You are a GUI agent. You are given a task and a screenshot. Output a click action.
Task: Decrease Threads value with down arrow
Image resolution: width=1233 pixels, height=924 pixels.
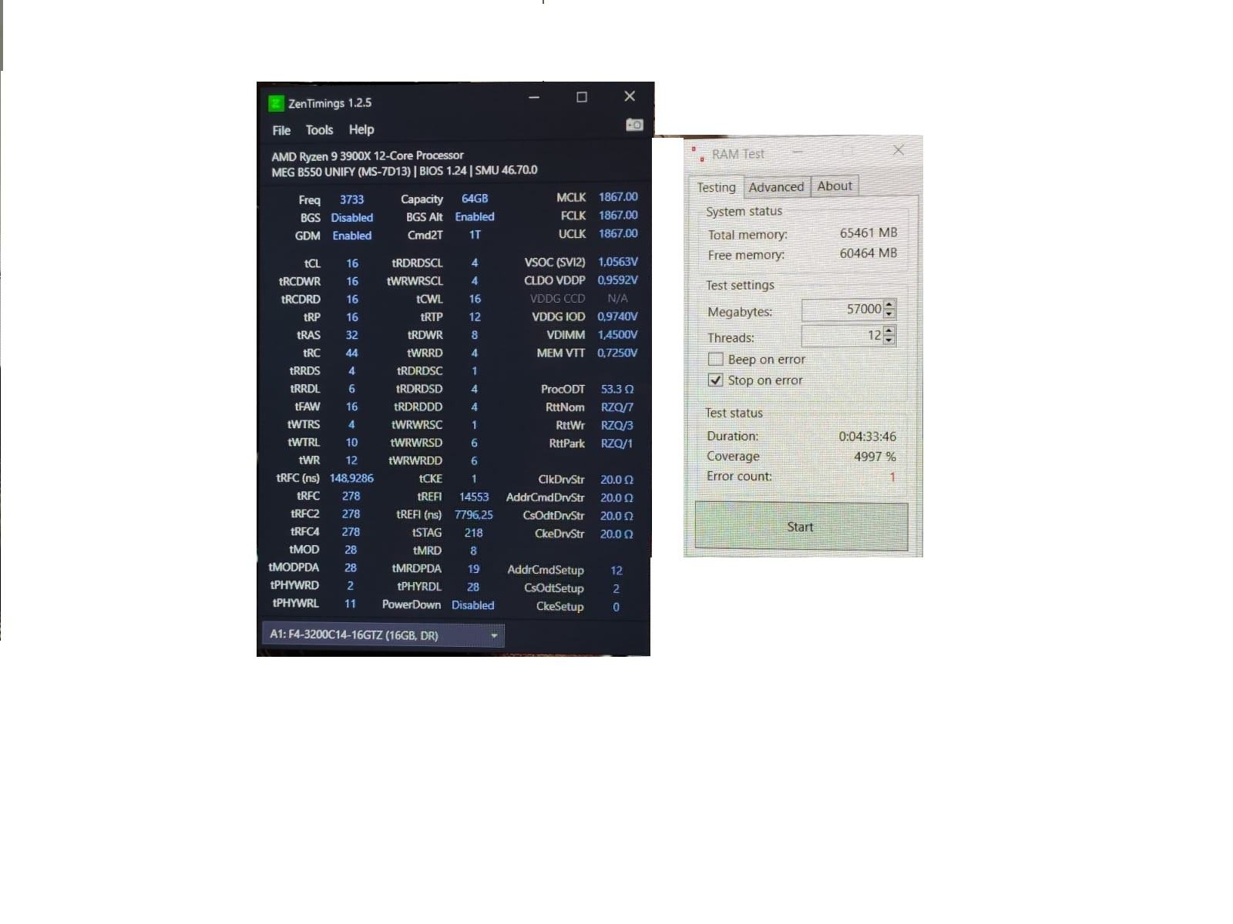pos(890,340)
